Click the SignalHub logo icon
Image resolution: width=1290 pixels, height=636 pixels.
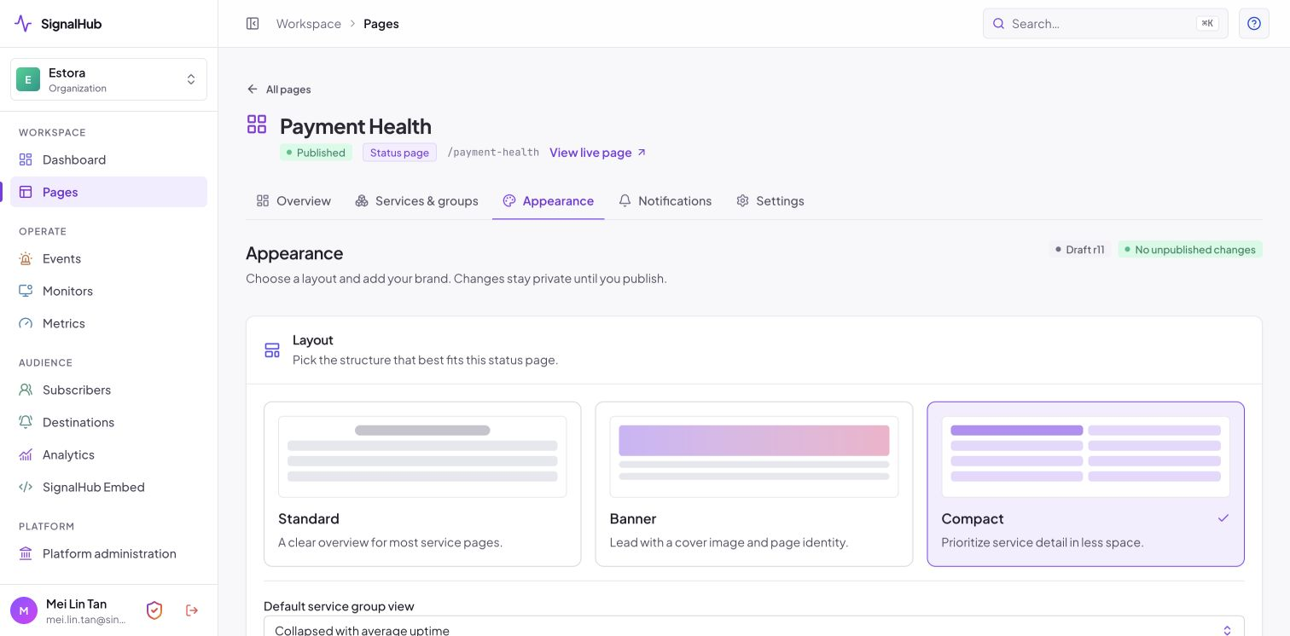(x=23, y=24)
